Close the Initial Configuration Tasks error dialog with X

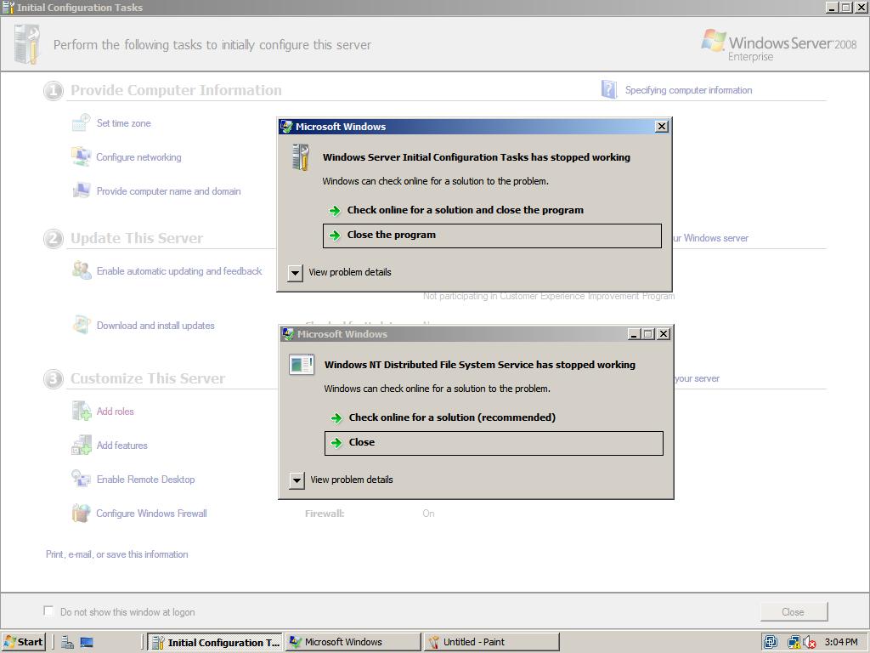(x=661, y=127)
